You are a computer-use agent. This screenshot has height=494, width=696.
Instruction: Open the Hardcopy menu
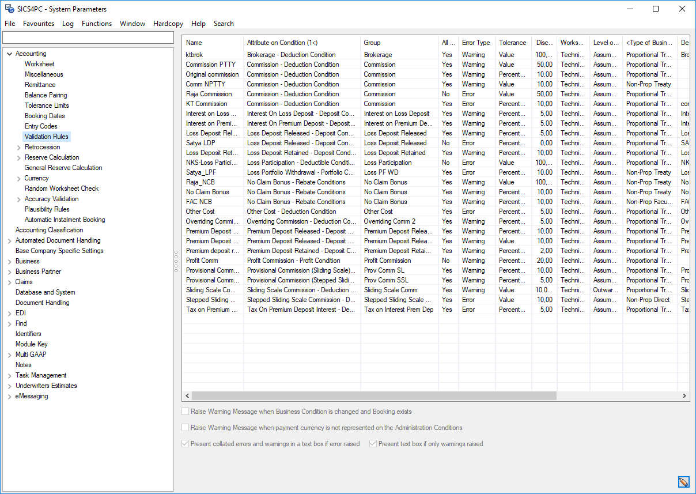pos(168,24)
